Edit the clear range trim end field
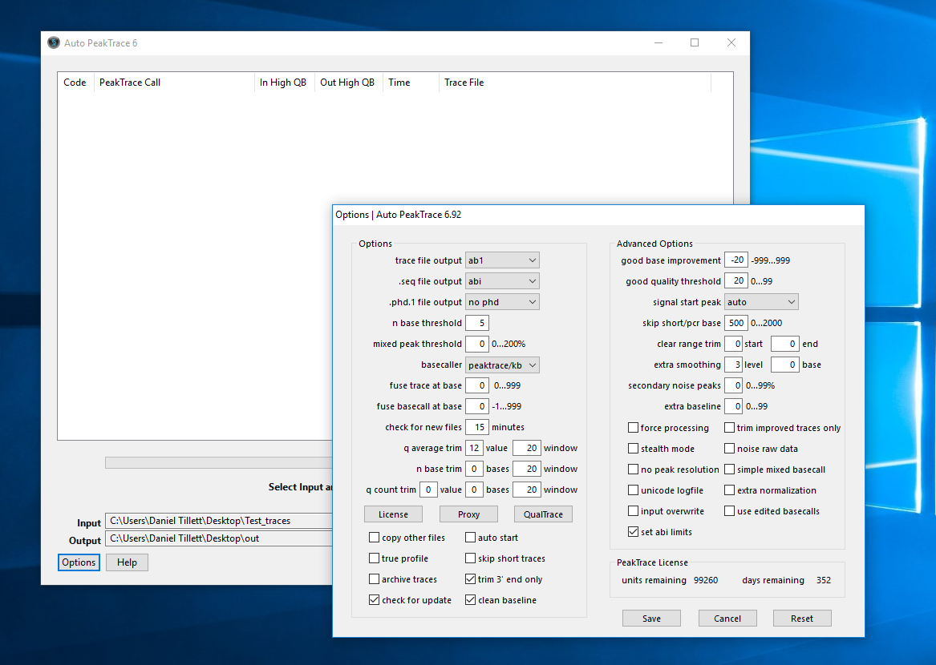 tap(785, 344)
